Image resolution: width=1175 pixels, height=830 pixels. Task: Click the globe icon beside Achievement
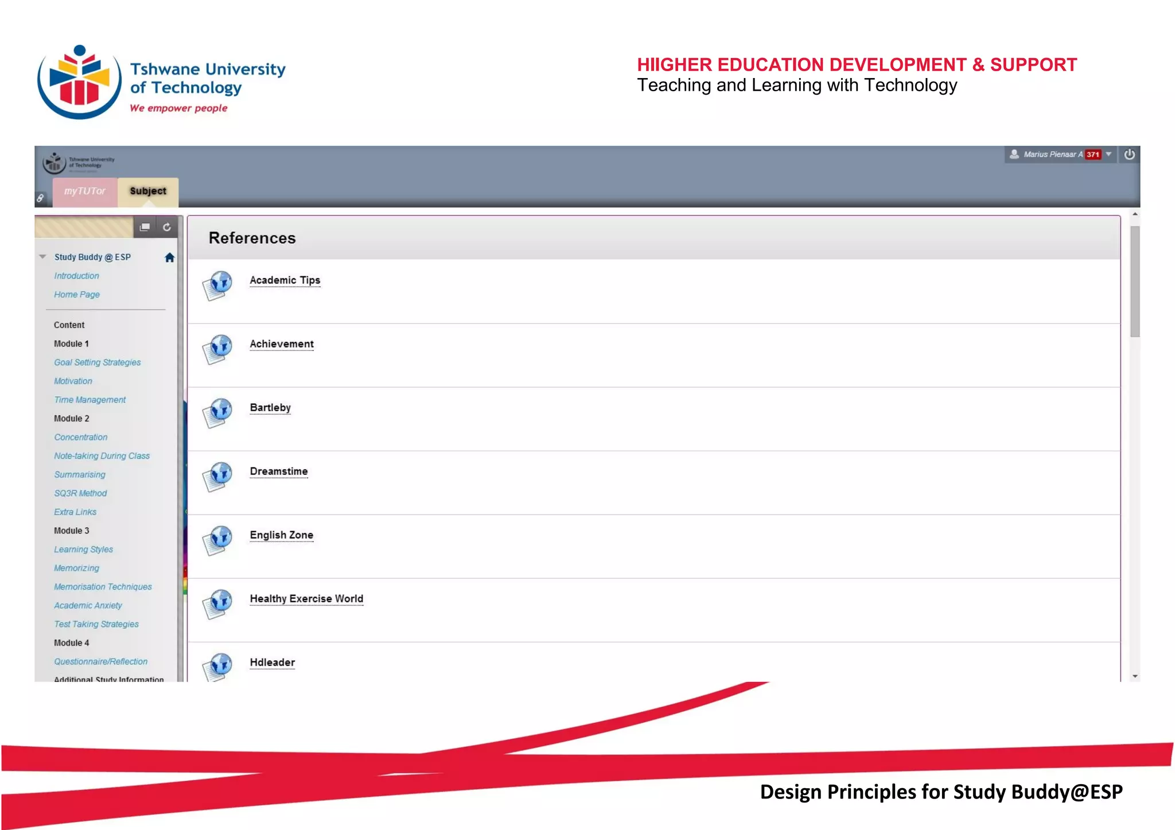coord(217,349)
